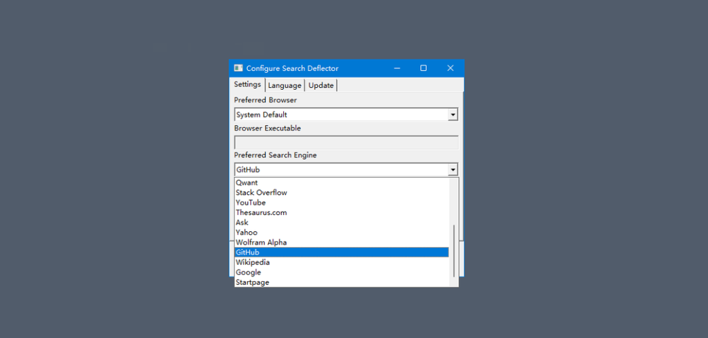Click the Browser Executable input field
This screenshot has height=338, width=708.
[x=346, y=142]
